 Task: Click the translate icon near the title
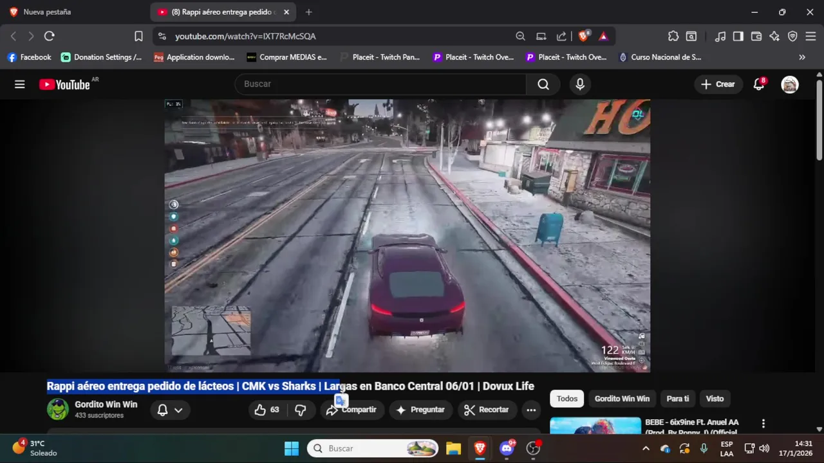tap(341, 400)
